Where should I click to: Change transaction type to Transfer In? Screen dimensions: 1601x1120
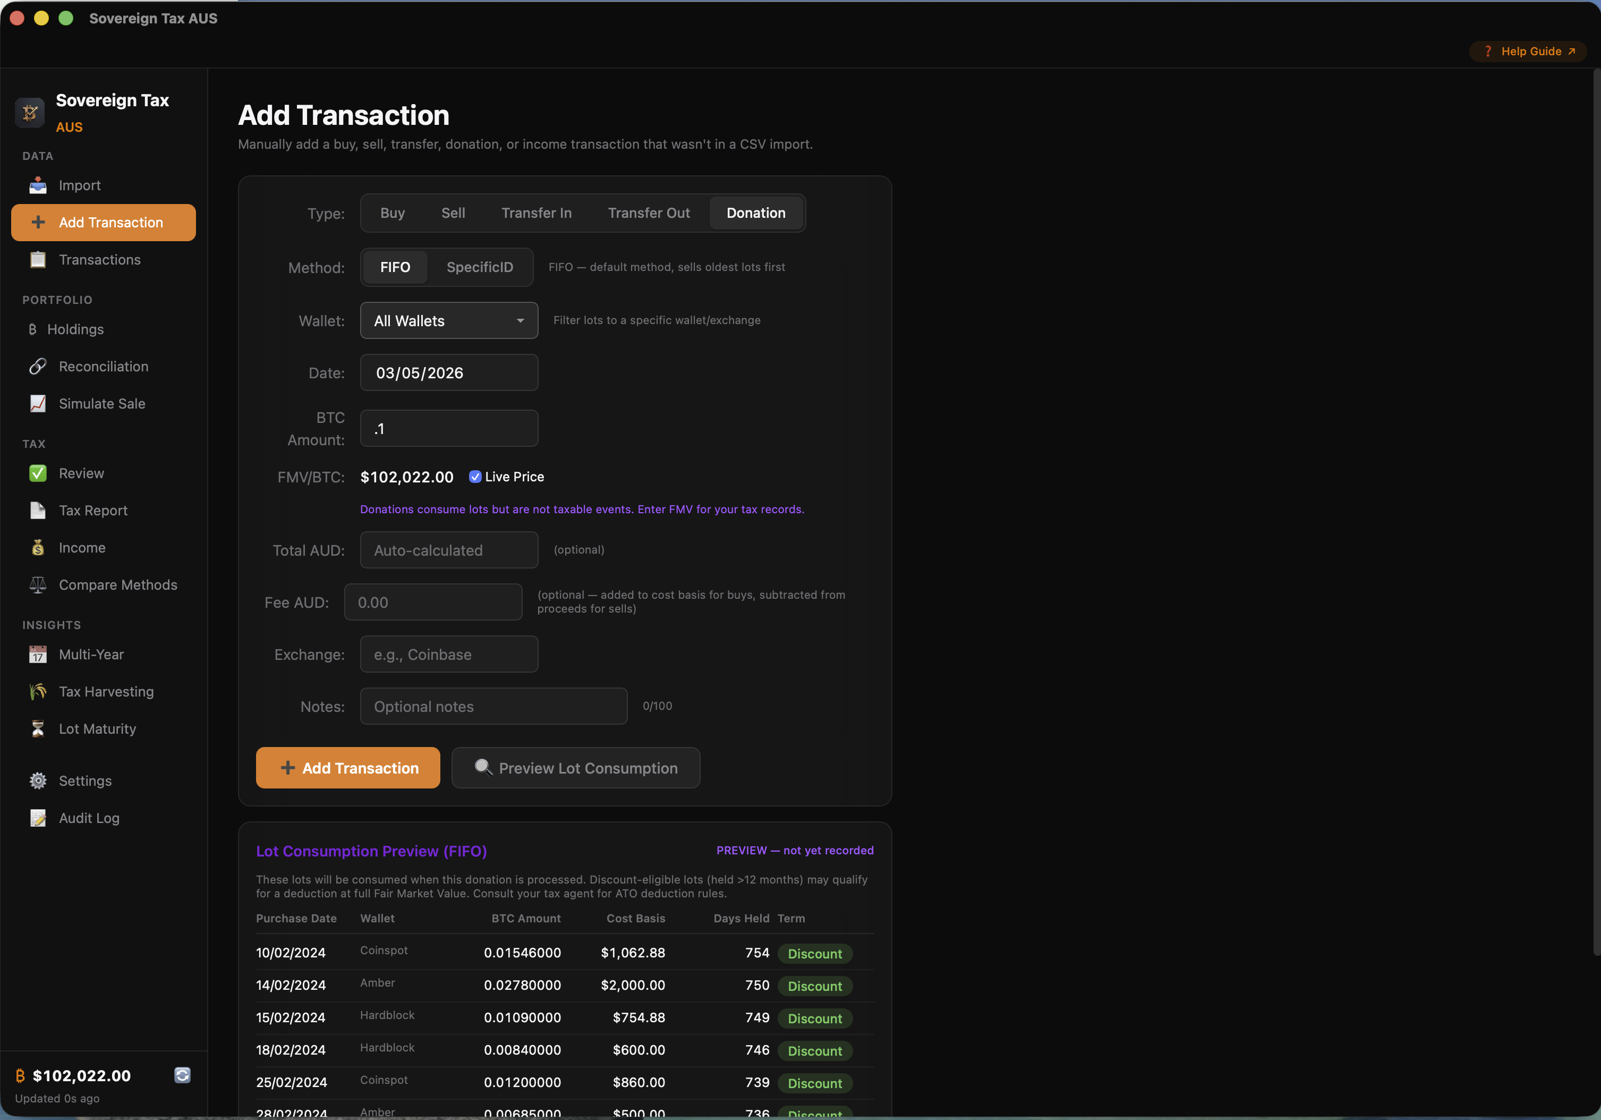coord(536,213)
